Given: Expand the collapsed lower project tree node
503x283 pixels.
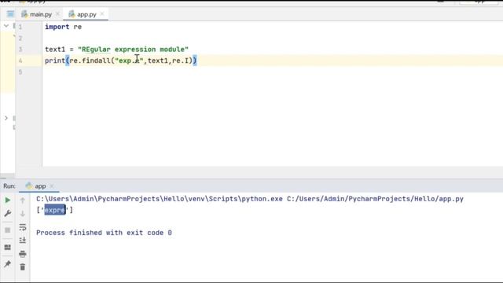Looking at the screenshot, I should click(6, 118).
